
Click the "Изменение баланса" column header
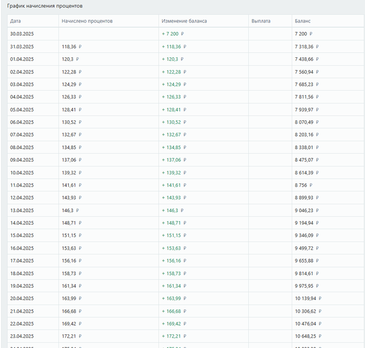click(x=184, y=21)
